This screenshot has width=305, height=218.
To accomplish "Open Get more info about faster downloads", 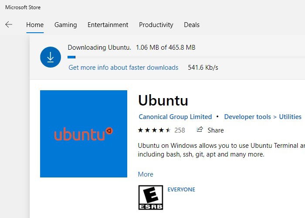I will coord(123,68).
